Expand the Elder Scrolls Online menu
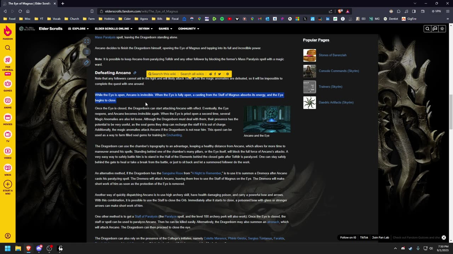Viewport: 453px width, 254px height. (x=114, y=29)
